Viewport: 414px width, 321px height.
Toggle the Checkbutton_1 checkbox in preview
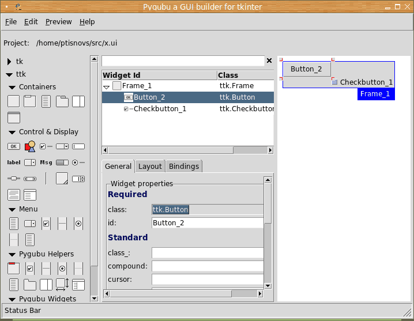(x=334, y=82)
